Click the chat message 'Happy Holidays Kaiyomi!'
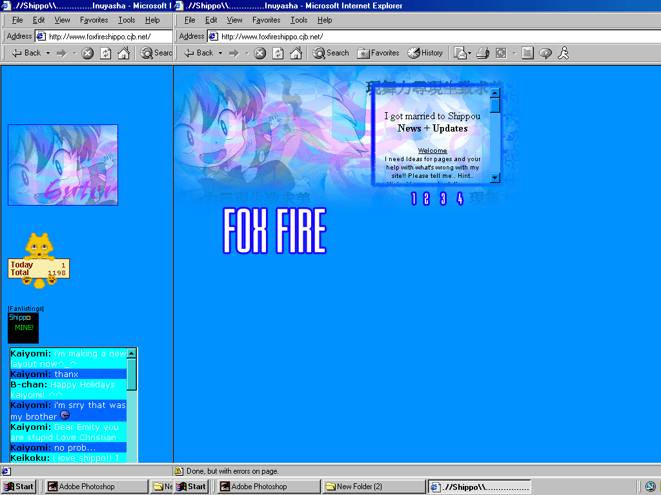 tap(63, 389)
